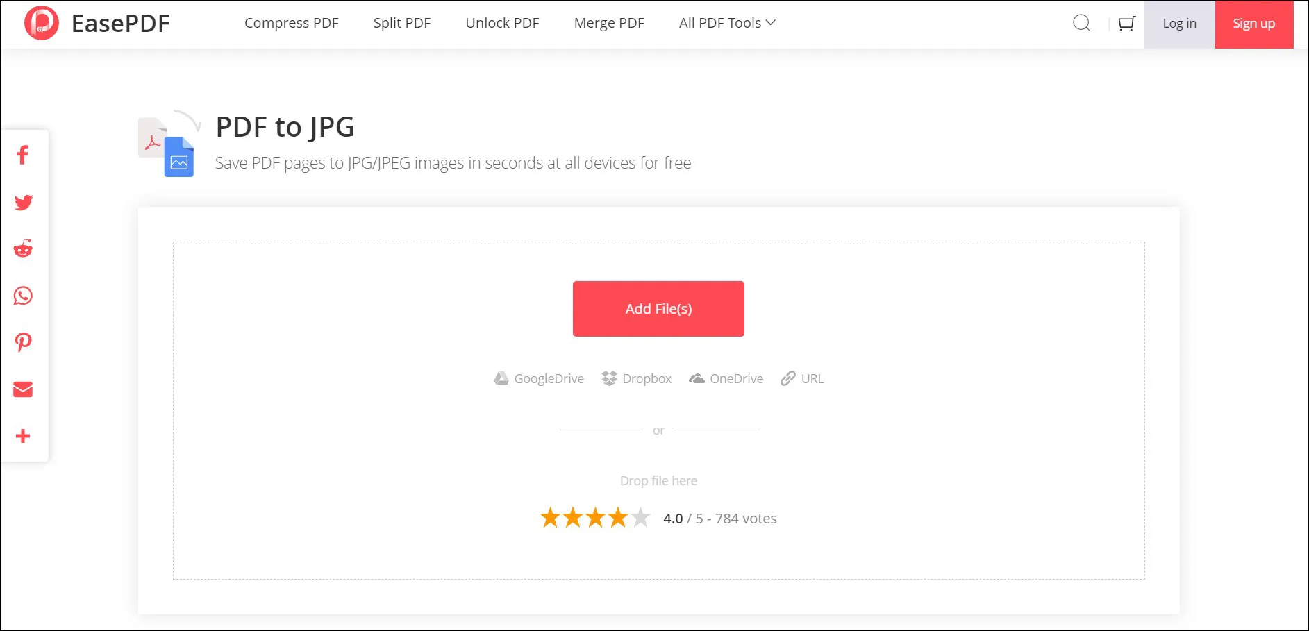Click the red Sign up button
Screen dimensions: 1309x631
(1253, 24)
